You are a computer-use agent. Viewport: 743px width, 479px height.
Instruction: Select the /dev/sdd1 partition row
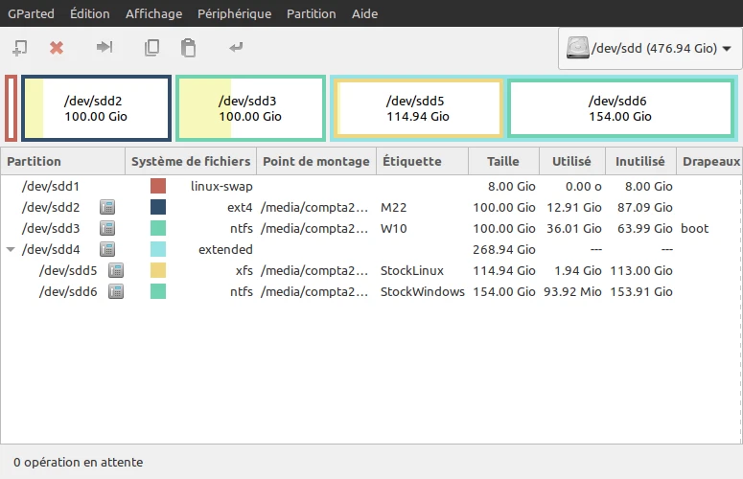[371, 186]
